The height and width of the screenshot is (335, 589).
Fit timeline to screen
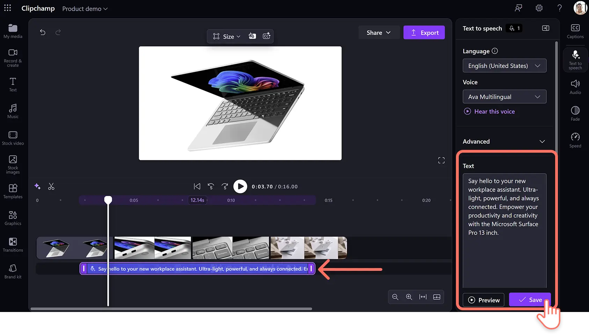pyautogui.click(x=423, y=297)
